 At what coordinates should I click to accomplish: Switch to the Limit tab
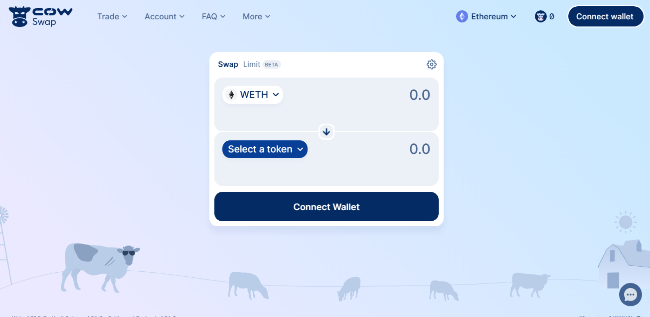pos(252,64)
